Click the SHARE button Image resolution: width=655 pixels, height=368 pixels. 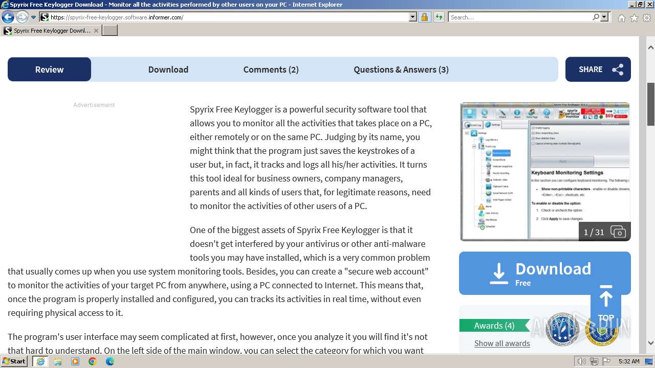[x=598, y=70]
